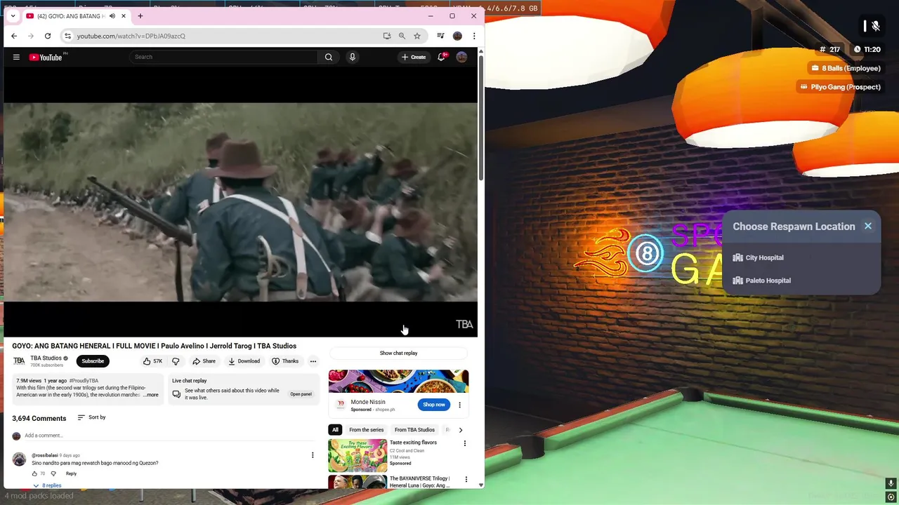
Task: Like the video with 57K likes
Action: point(152,361)
